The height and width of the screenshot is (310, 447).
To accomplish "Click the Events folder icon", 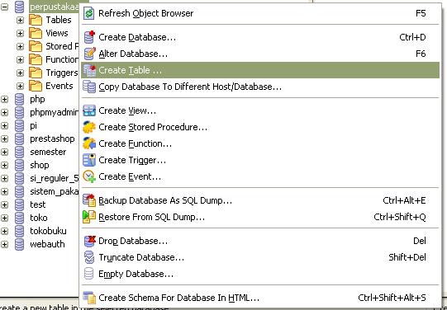I will click(x=36, y=86).
